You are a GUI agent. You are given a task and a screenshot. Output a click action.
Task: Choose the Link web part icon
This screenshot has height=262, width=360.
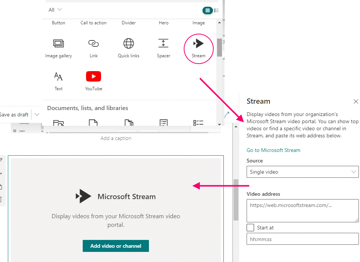[94, 43]
